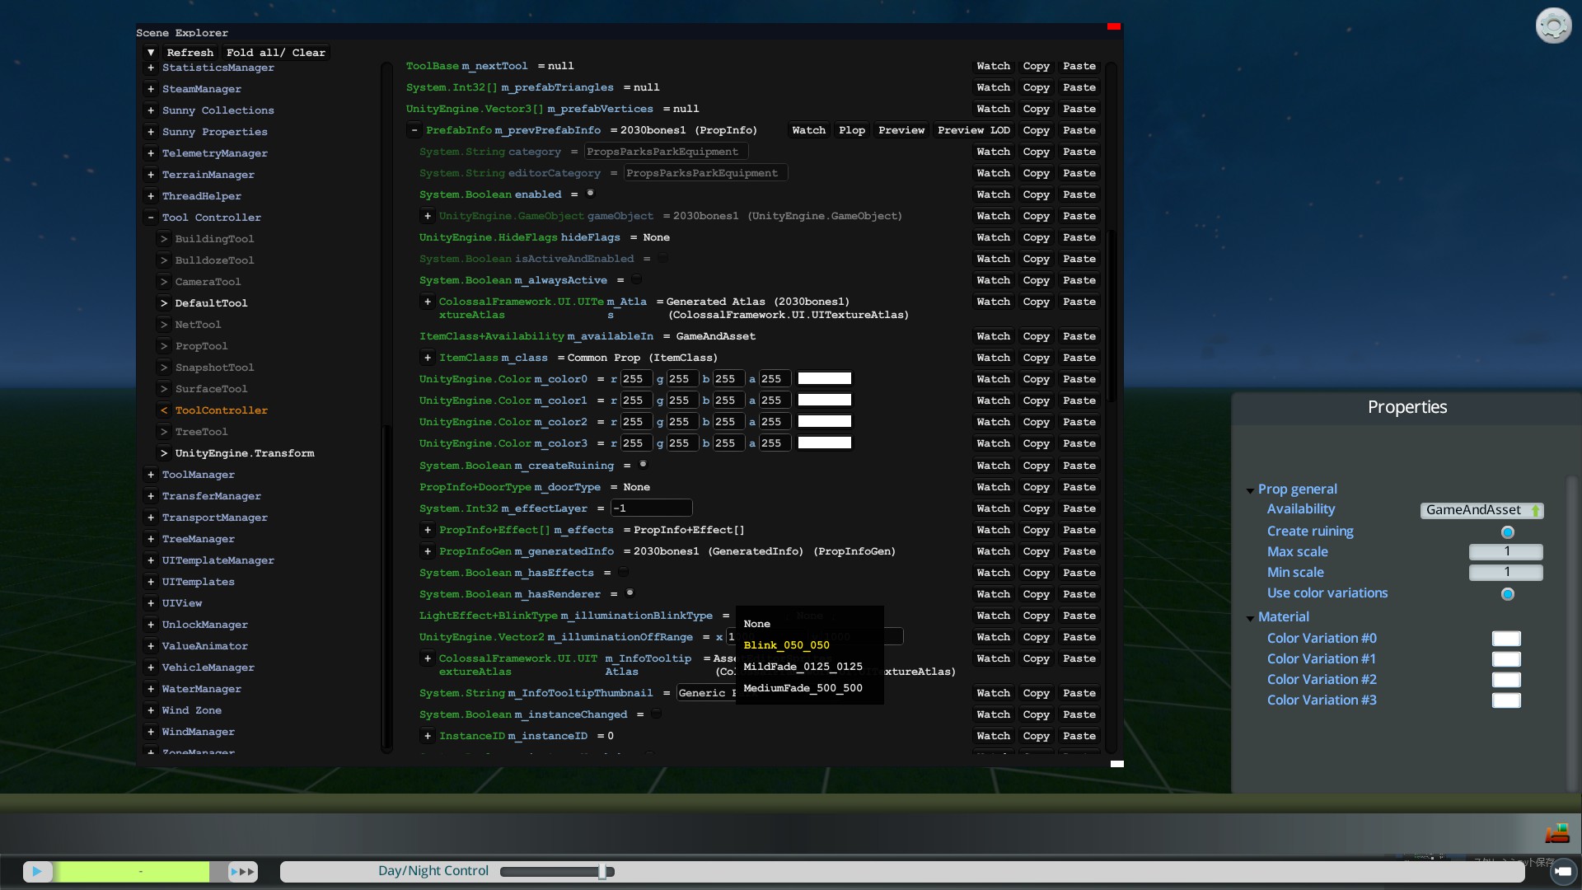Click the Refresh button in Scene Explorer

click(x=190, y=53)
